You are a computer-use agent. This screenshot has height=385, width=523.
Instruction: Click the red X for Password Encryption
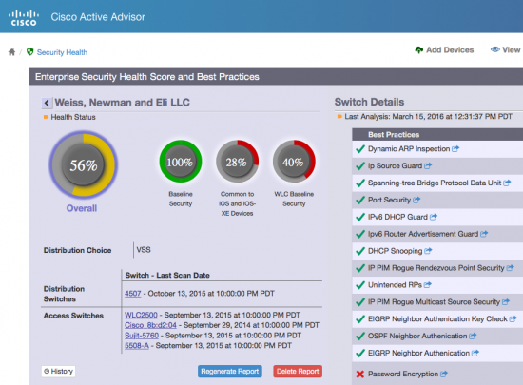[x=360, y=375]
